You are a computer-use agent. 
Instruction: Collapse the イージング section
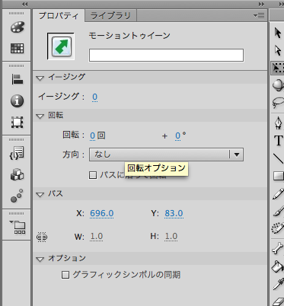pos(40,78)
